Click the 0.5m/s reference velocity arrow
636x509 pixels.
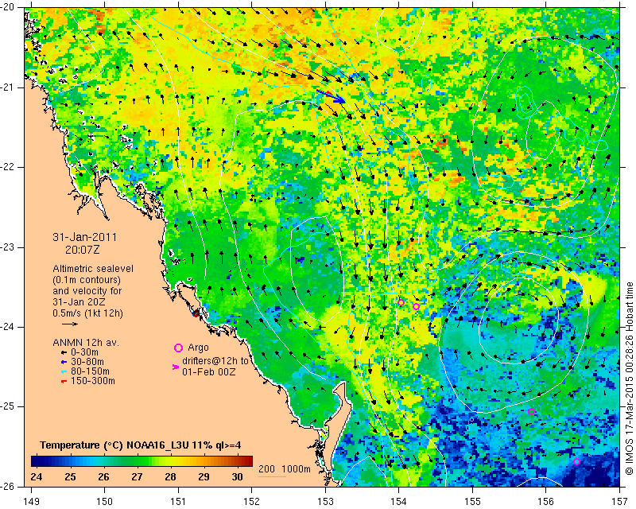(x=70, y=324)
